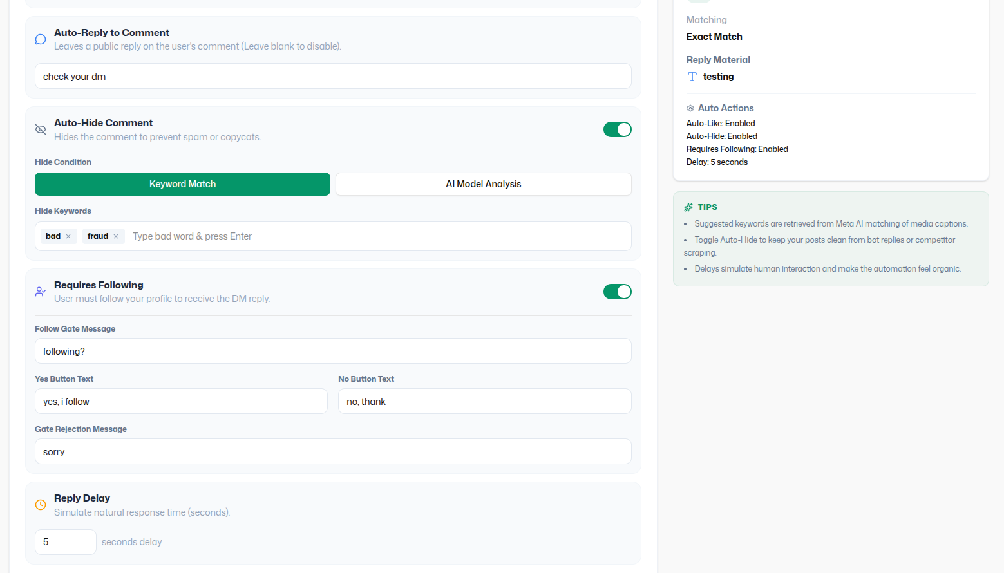Screen dimensions: 1004x573
Task: Remove the 'bad' keyword tag
Action: click(x=68, y=236)
